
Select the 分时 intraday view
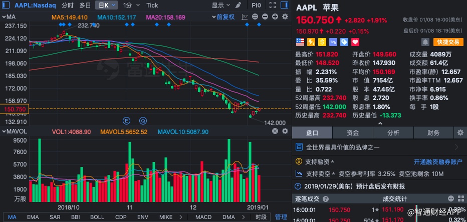tap(67, 5)
